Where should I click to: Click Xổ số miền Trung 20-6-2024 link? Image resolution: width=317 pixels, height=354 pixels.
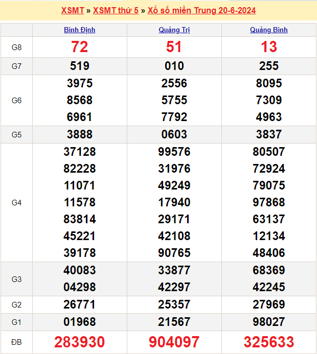pyautogui.click(x=201, y=10)
